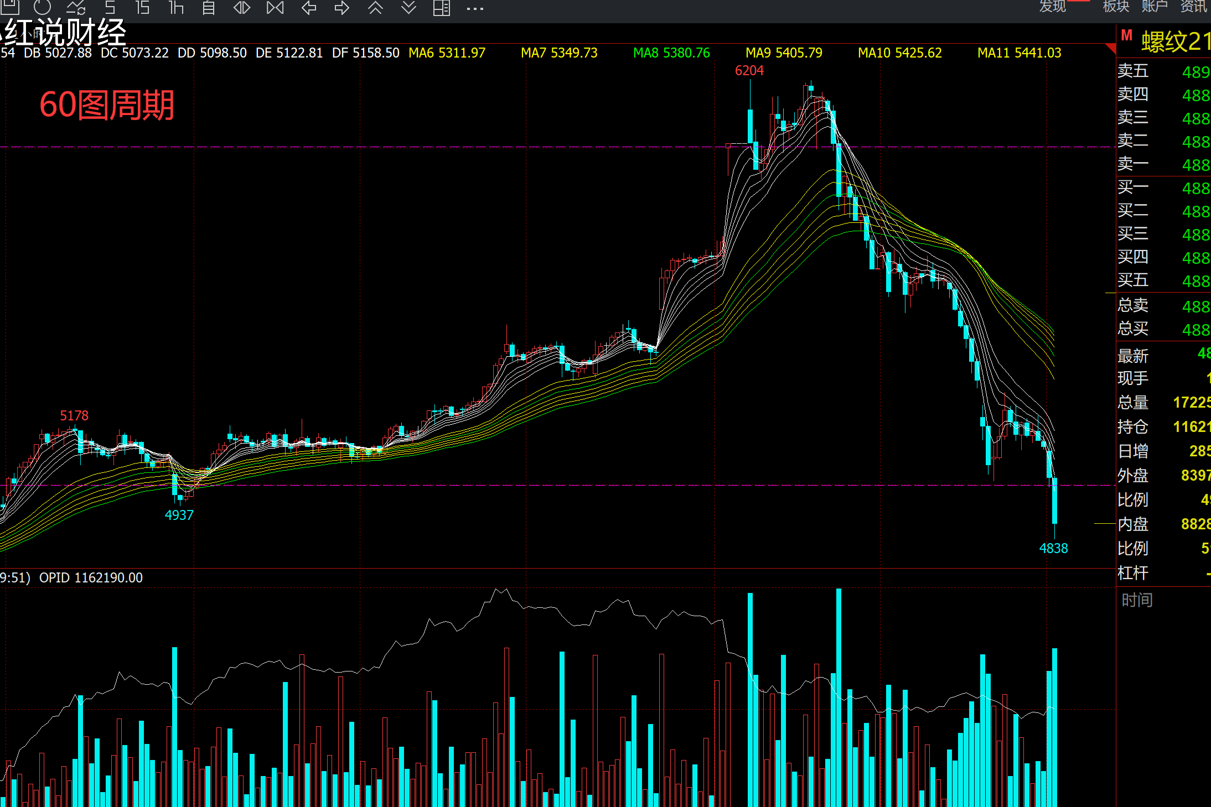
Task: Click the right arrow icon
Action: coord(342,7)
